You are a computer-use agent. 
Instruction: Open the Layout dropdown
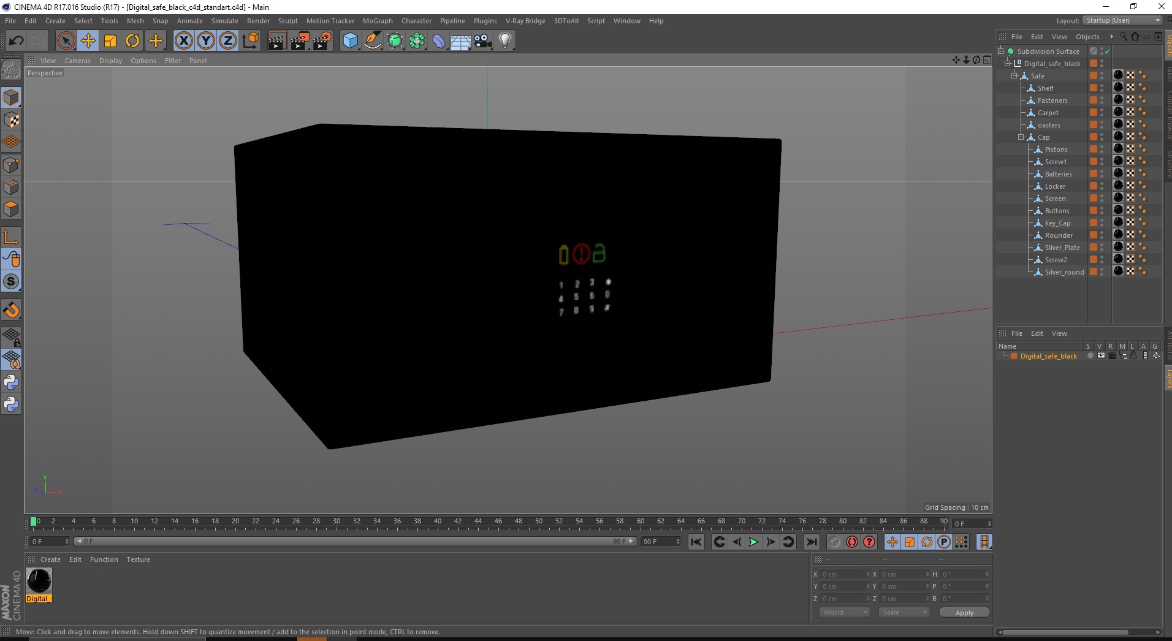tap(1122, 20)
